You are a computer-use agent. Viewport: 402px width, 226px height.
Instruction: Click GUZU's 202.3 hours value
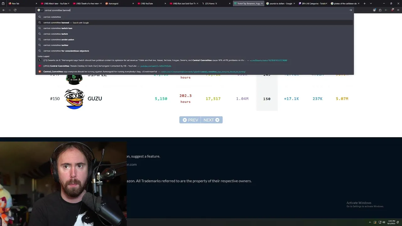point(185,98)
